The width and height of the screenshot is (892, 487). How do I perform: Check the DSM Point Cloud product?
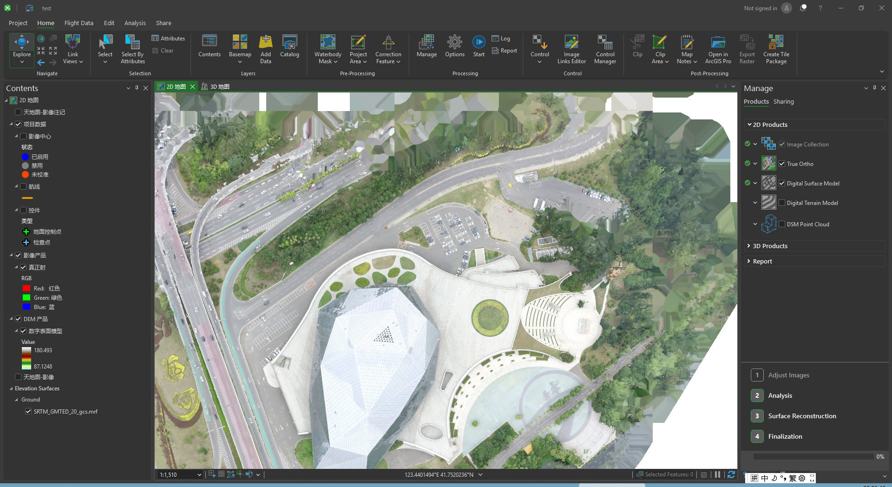pyautogui.click(x=782, y=224)
